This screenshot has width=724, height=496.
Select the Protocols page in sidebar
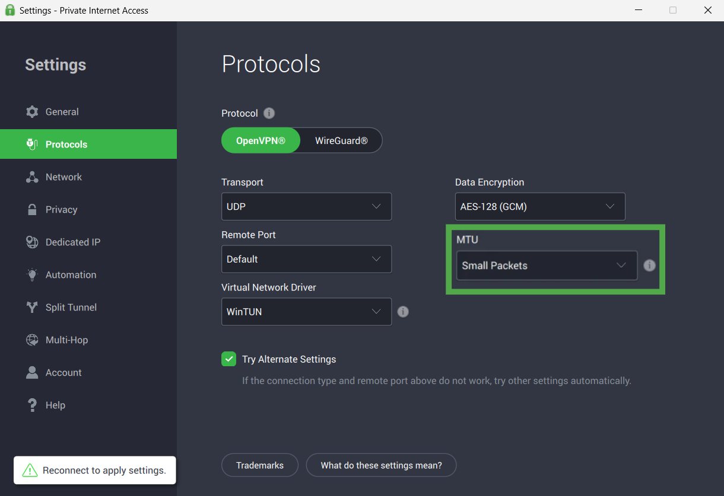pos(88,144)
